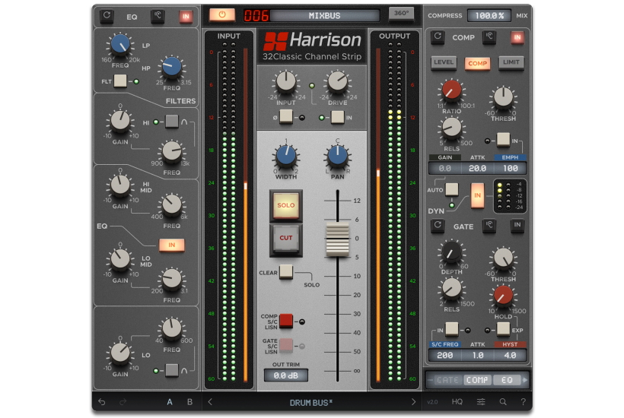This screenshot has width=624, height=418.
Task: Click the DRIVE knob
Action: coord(337,81)
